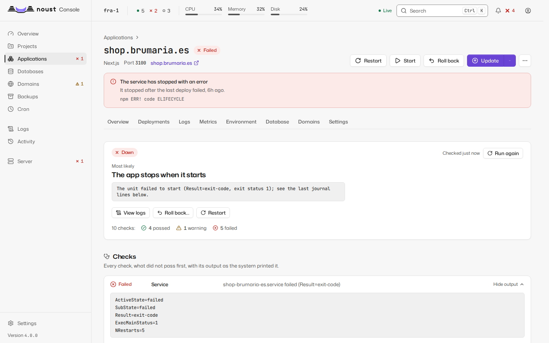Click the 5 failed checks count

click(x=225, y=228)
